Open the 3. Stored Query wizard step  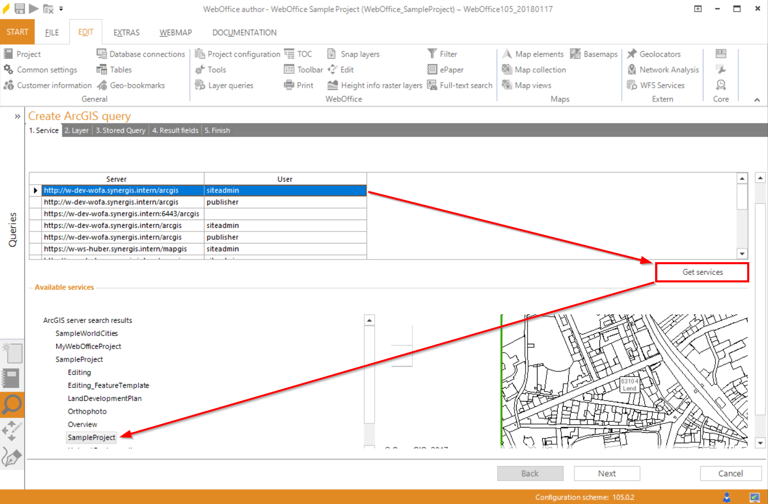coord(120,130)
